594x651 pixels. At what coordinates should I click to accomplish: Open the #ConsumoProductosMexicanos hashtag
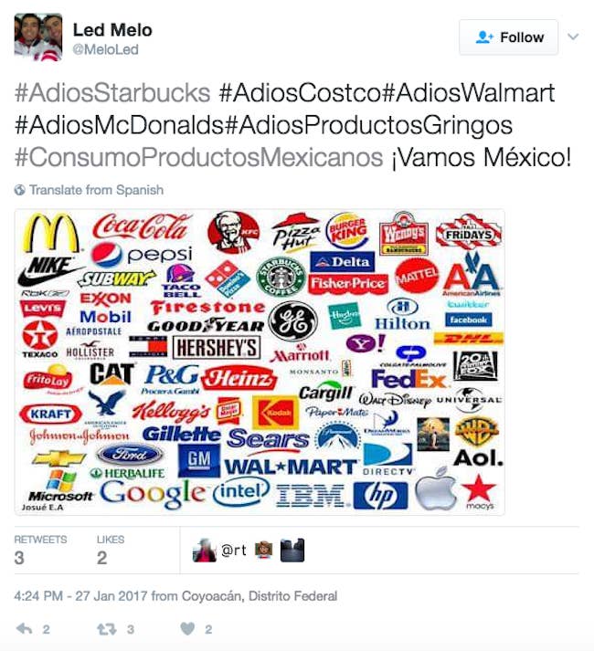click(x=198, y=158)
